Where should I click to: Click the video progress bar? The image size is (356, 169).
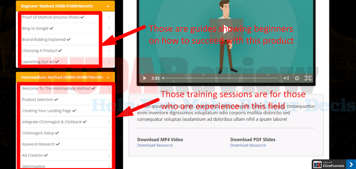pyautogui.click(x=220, y=78)
